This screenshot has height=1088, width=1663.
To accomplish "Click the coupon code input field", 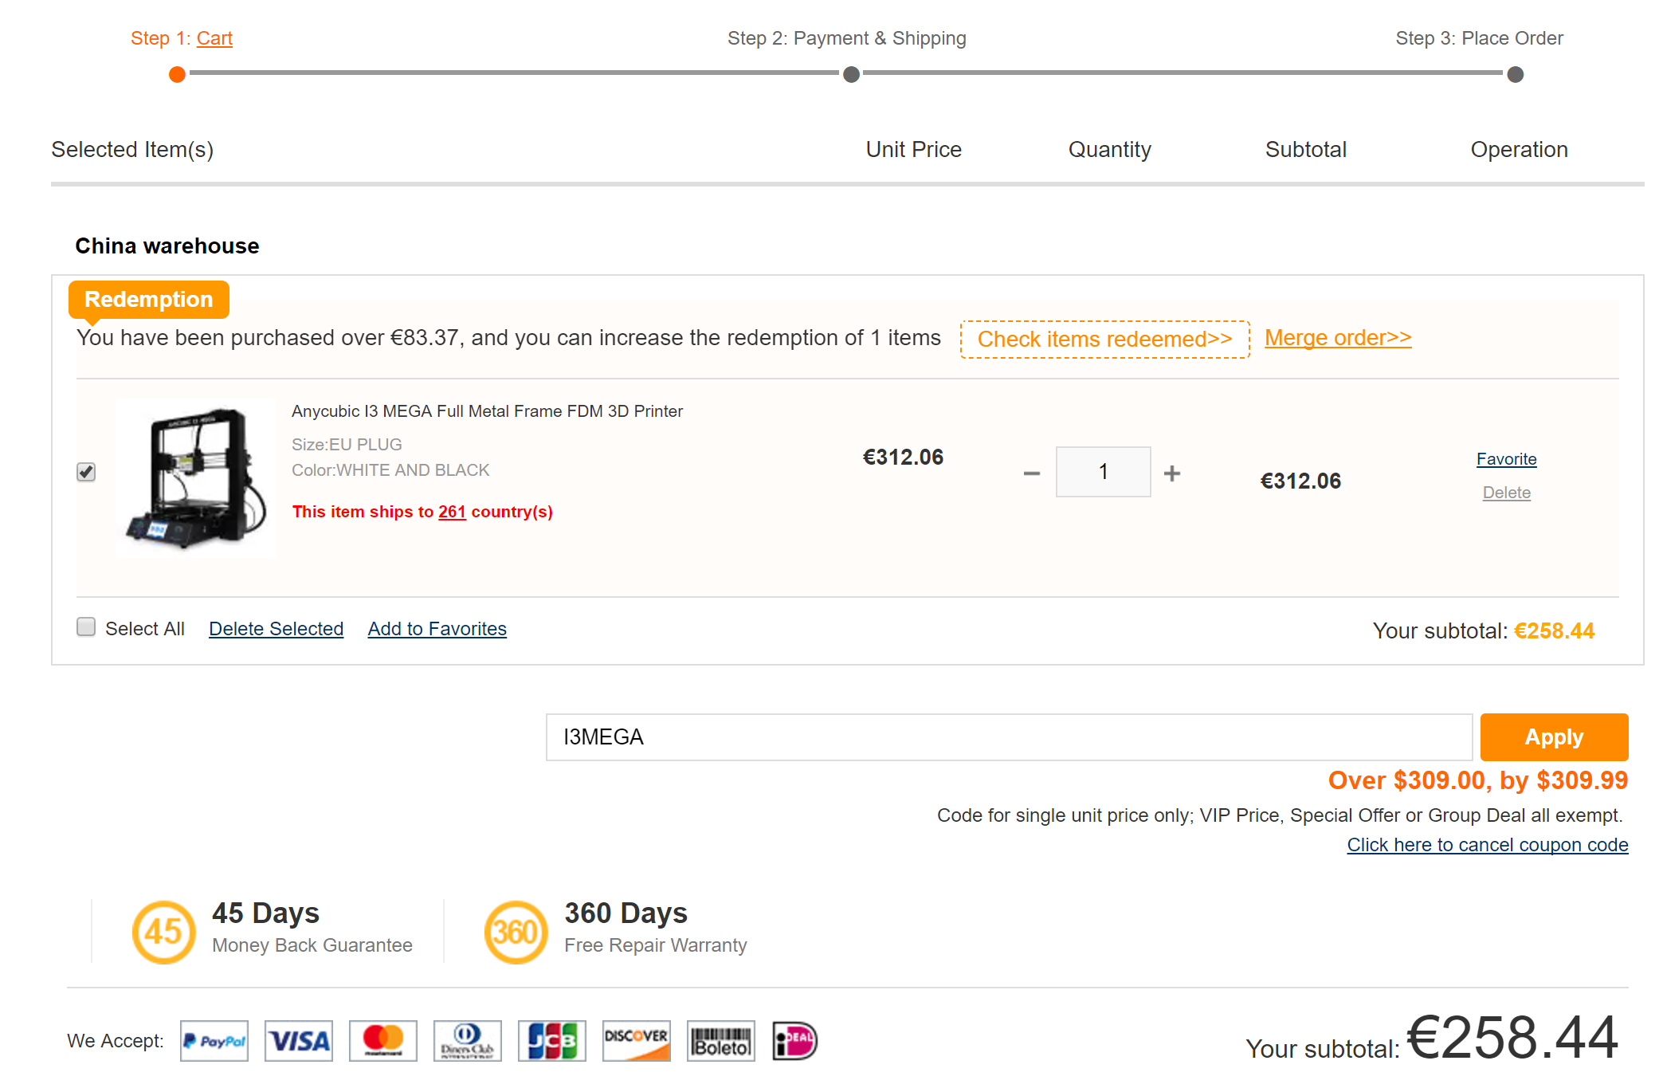I will coord(1009,736).
